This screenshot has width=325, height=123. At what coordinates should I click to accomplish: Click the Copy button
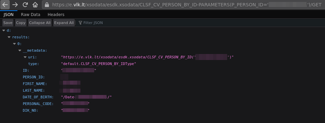(x=21, y=23)
